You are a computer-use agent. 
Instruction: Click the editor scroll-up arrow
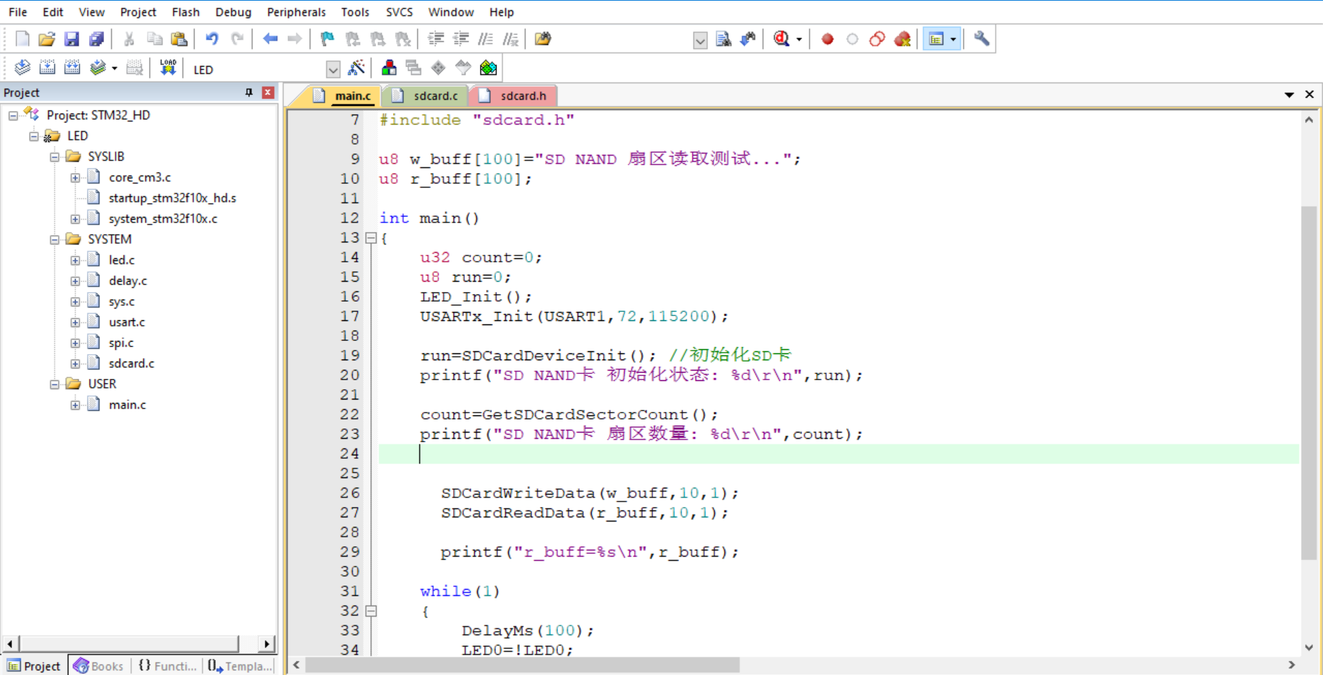[1309, 120]
